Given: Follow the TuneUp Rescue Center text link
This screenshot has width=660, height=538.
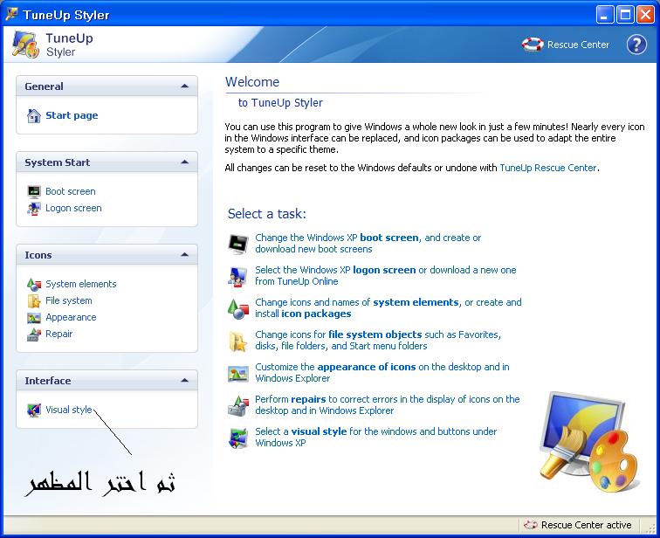Looking at the screenshot, I should tap(548, 168).
